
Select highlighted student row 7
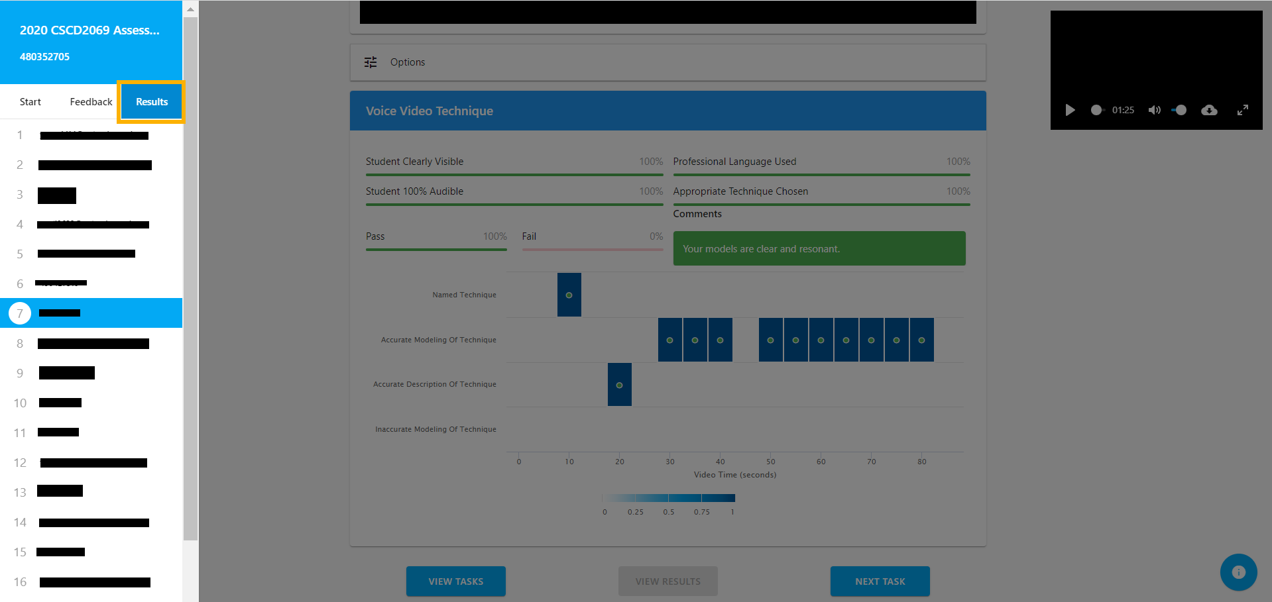click(x=91, y=313)
